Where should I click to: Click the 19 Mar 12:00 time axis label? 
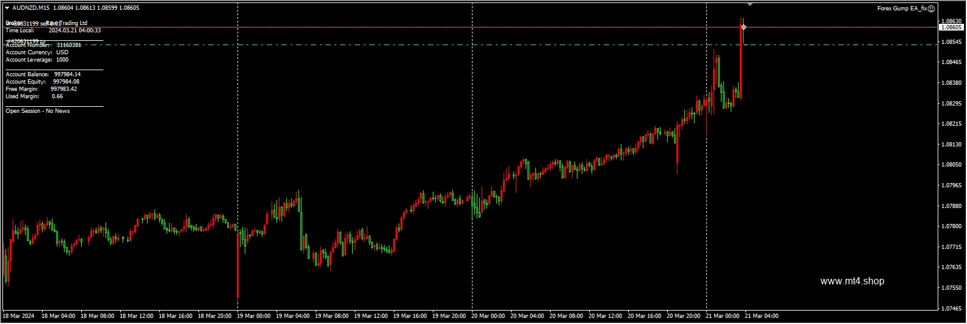pyautogui.click(x=371, y=316)
